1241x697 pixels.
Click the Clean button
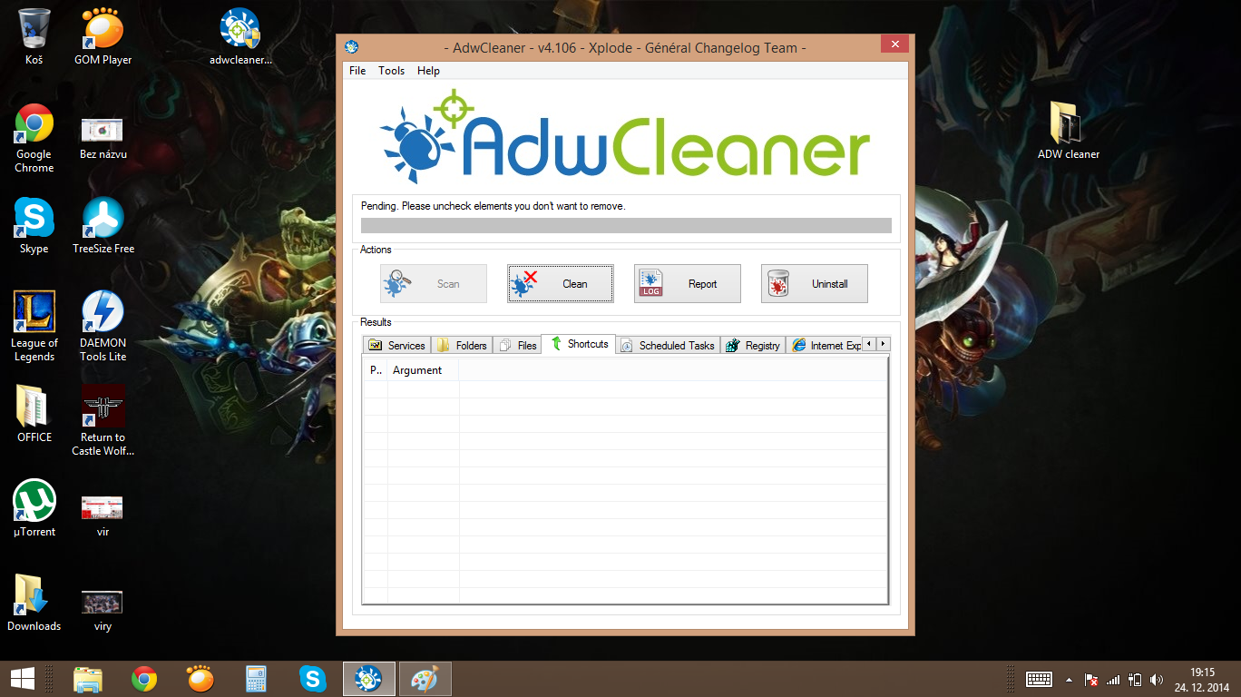point(561,284)
